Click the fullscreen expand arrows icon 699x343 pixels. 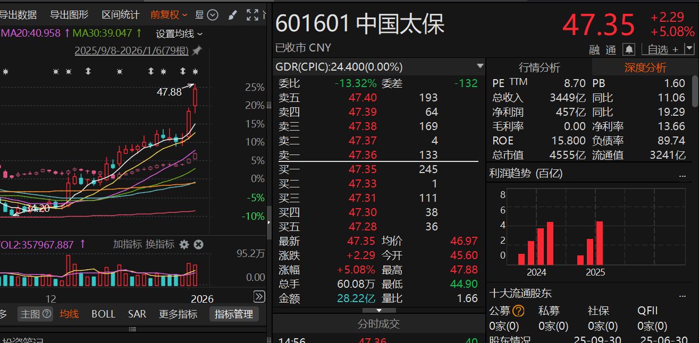(x=252, y=15)
